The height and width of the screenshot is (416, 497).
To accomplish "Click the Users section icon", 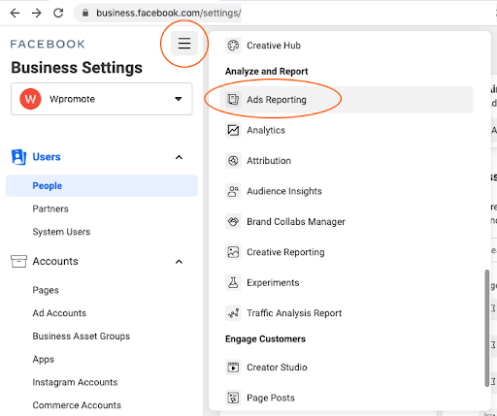I will click(x=18, y=157).
